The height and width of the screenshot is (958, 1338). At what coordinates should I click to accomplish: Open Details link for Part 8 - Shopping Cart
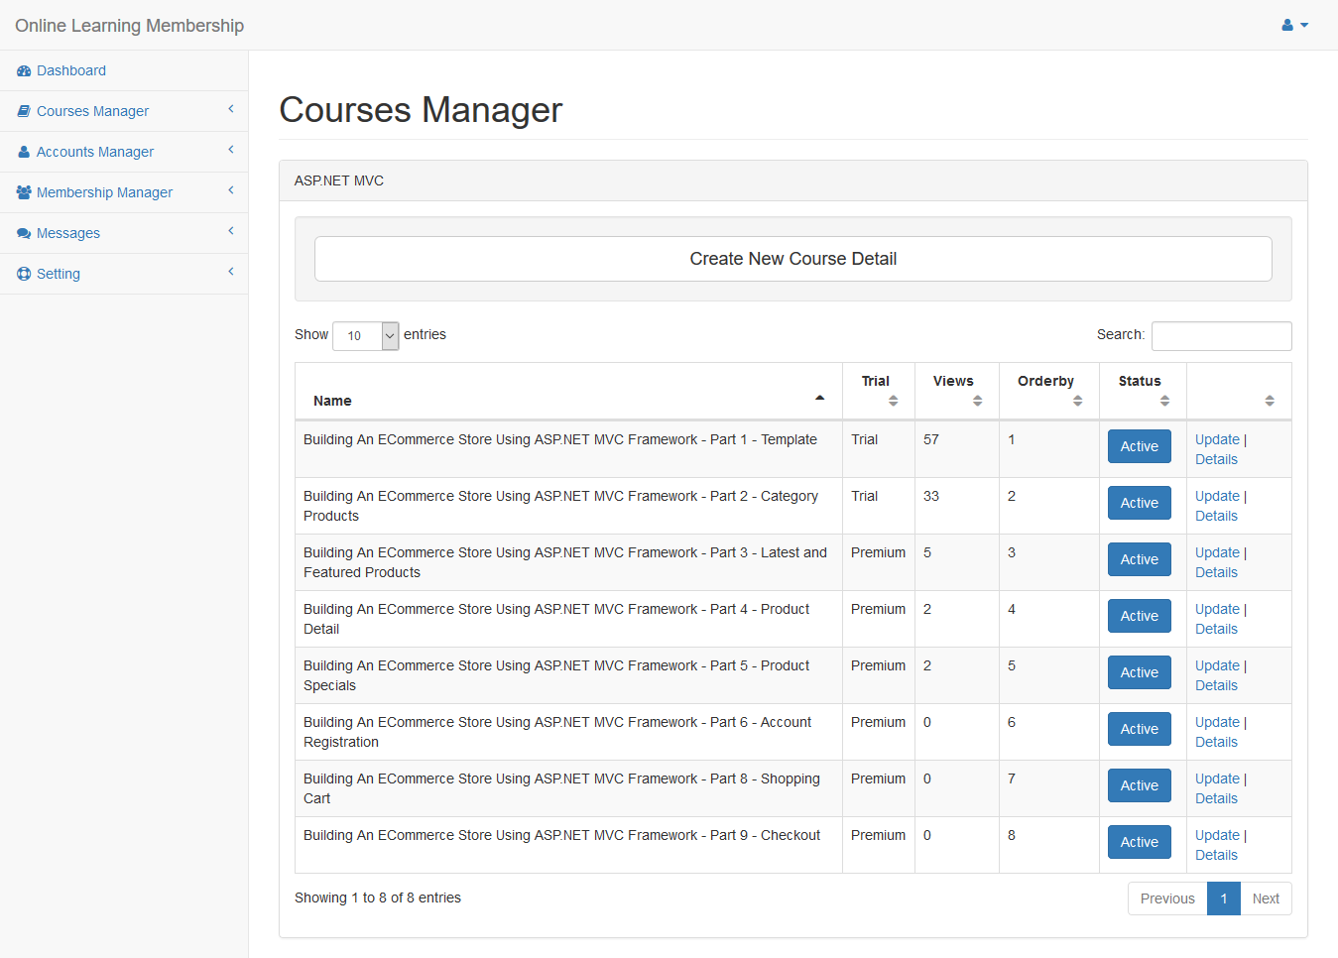pos(1216,798)
